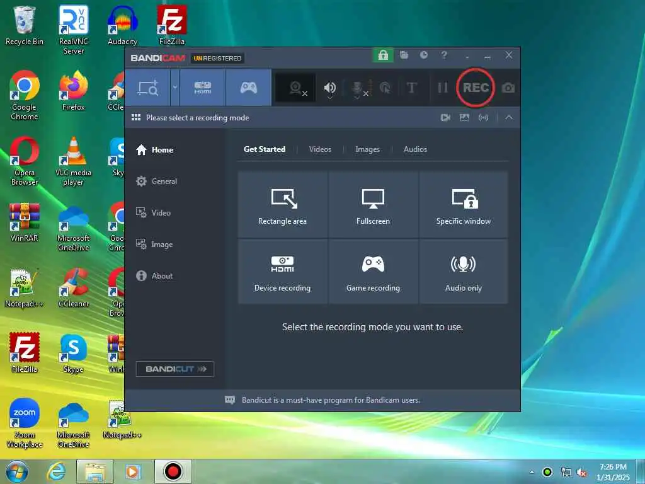
Task: Open output folder icon in title bar
Action: pyautogui.click(x=404, y=55)
